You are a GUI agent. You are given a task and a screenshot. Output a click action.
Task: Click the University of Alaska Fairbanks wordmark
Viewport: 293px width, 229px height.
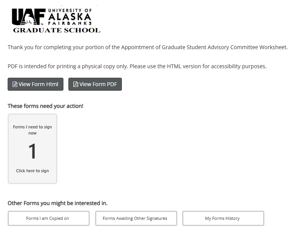click(x=70, y=17)
